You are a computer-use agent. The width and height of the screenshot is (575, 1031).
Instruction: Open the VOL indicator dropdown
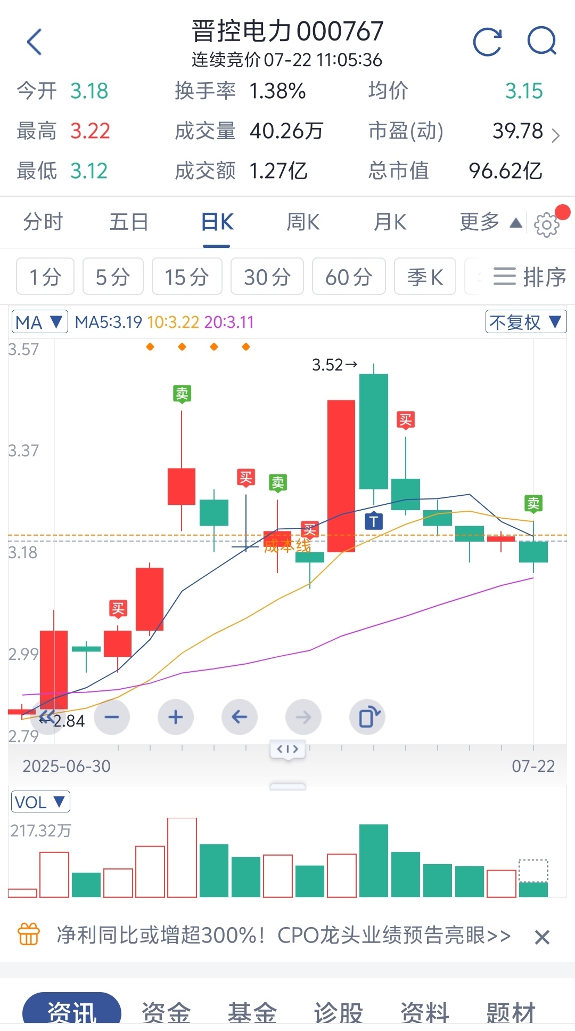click(40, 802)
